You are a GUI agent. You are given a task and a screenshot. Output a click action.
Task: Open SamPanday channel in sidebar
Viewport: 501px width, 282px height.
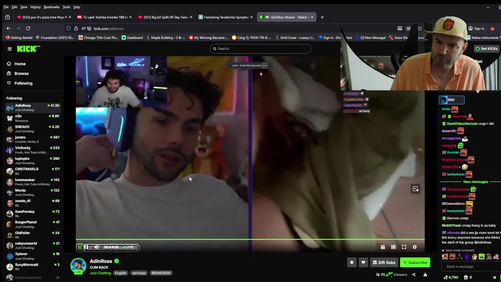(x=33, y=213)
